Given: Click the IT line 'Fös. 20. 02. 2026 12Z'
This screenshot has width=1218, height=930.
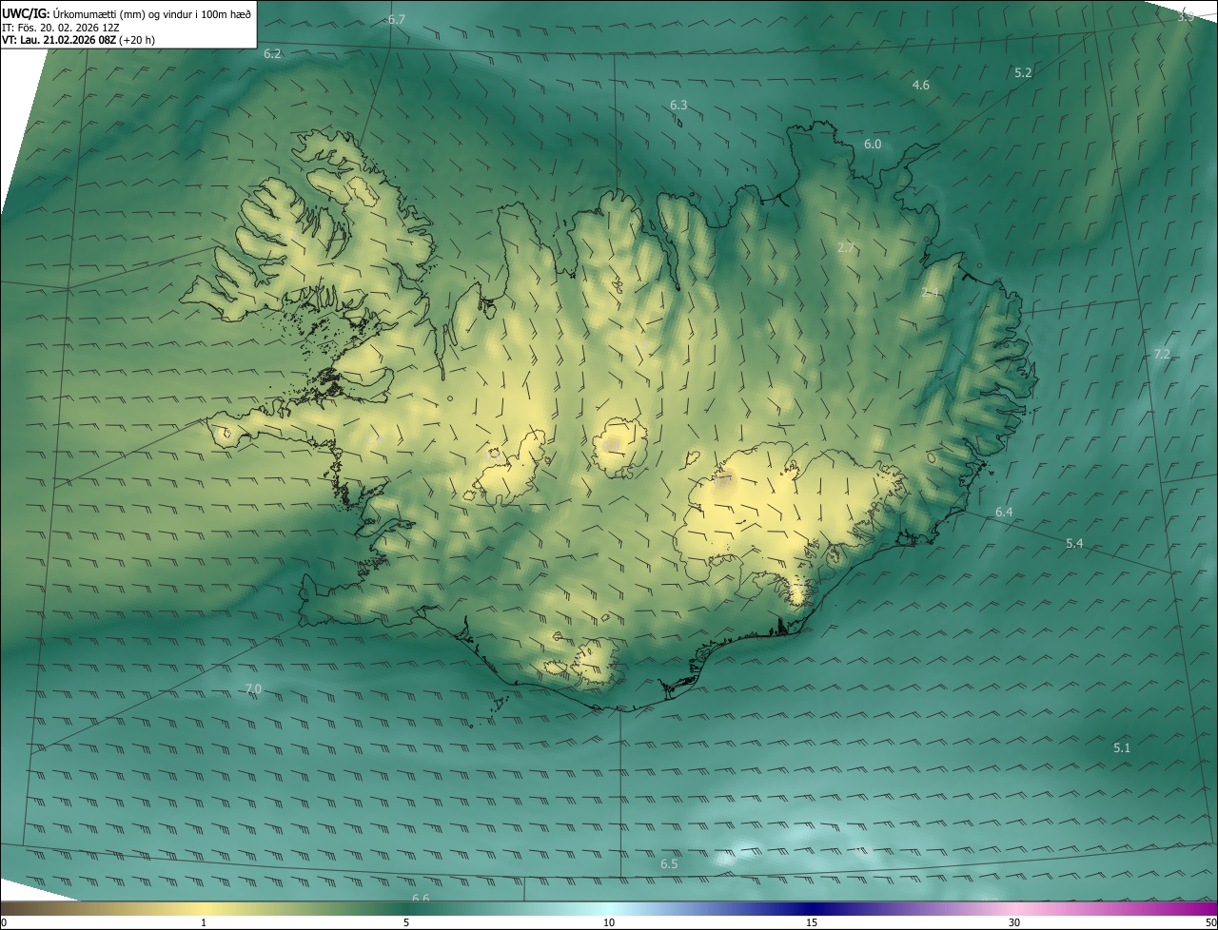Looking at the screenshot, I should tap(69, 27).
